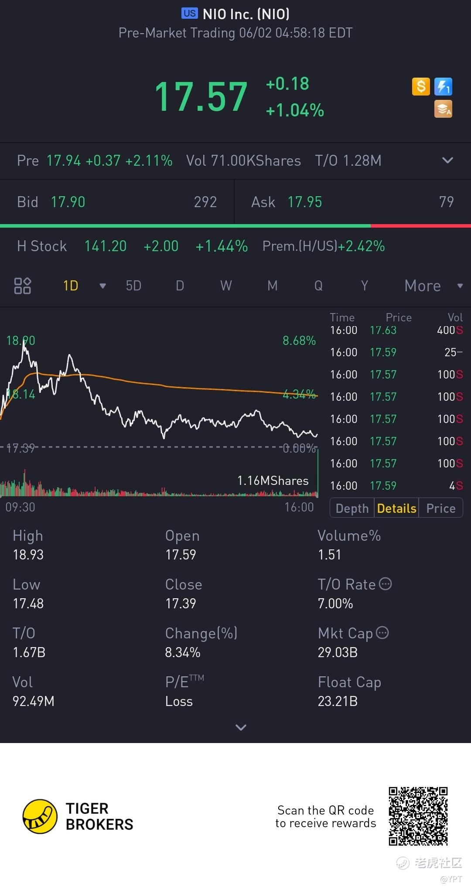The image size is (471, 890).
Task: Switch to the quarterly Q chart tab
Action: coord(319,286)
